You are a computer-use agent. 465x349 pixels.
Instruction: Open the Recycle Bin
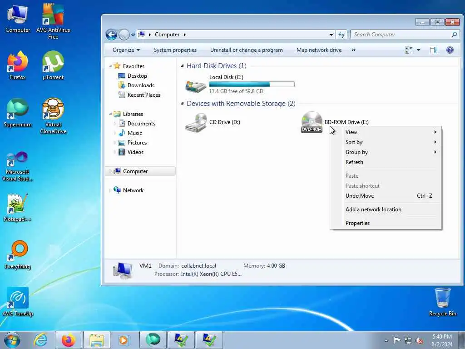tap(442, 302)
